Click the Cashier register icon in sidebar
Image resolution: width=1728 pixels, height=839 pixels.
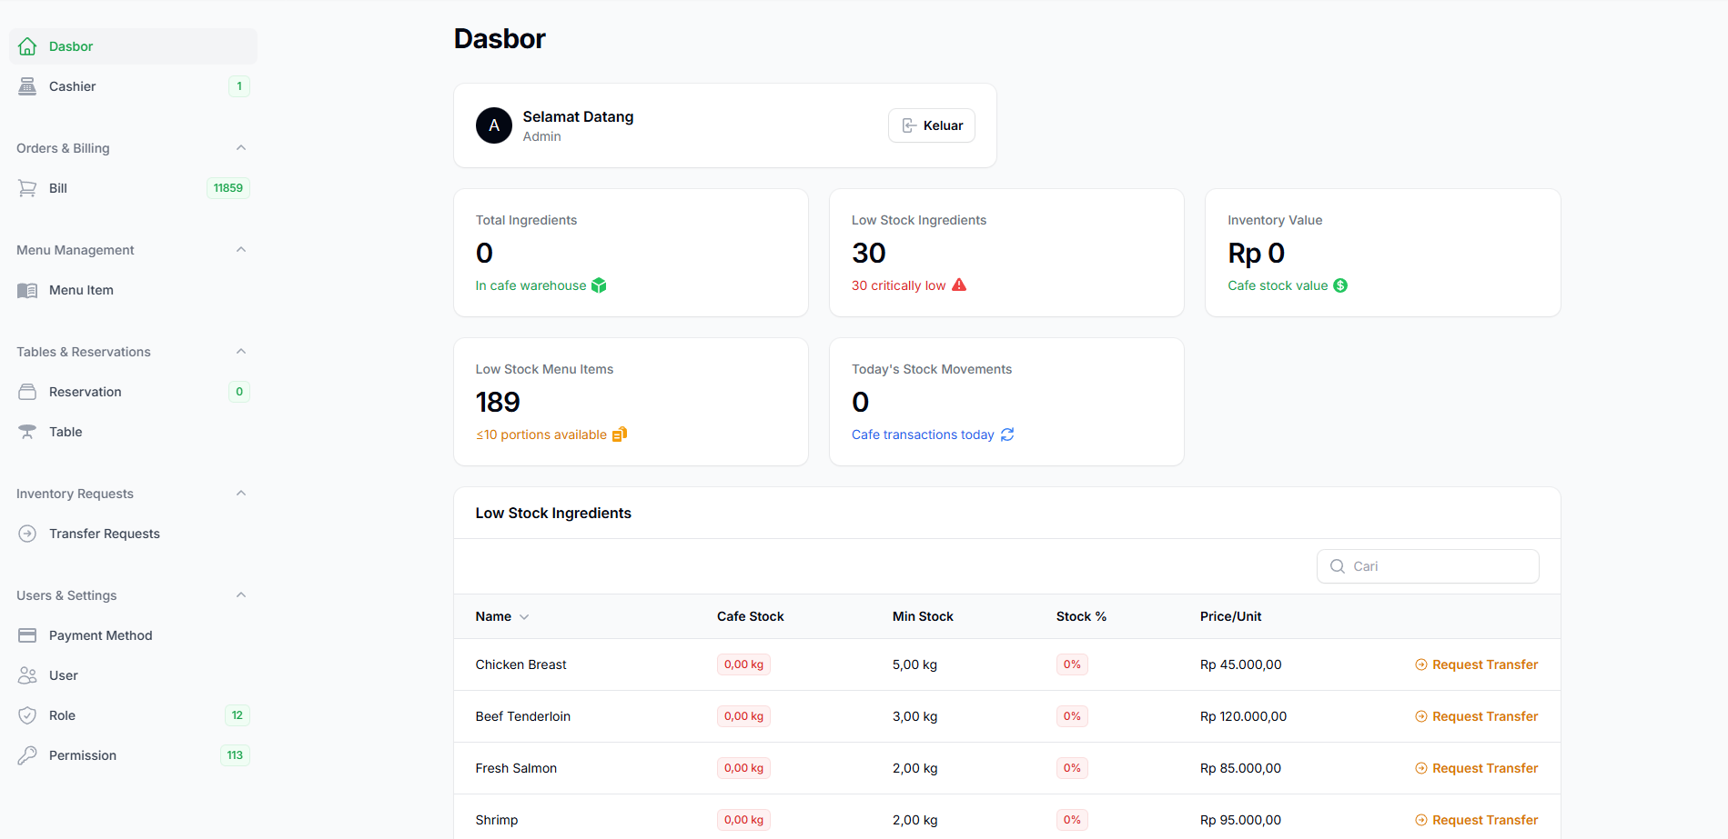click(27, 86)
